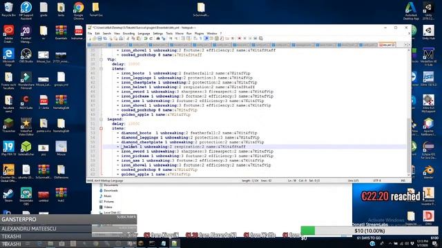Click the Open file toolbar icon
Screen dimensions: 442x248
click(x=94, y=39)
